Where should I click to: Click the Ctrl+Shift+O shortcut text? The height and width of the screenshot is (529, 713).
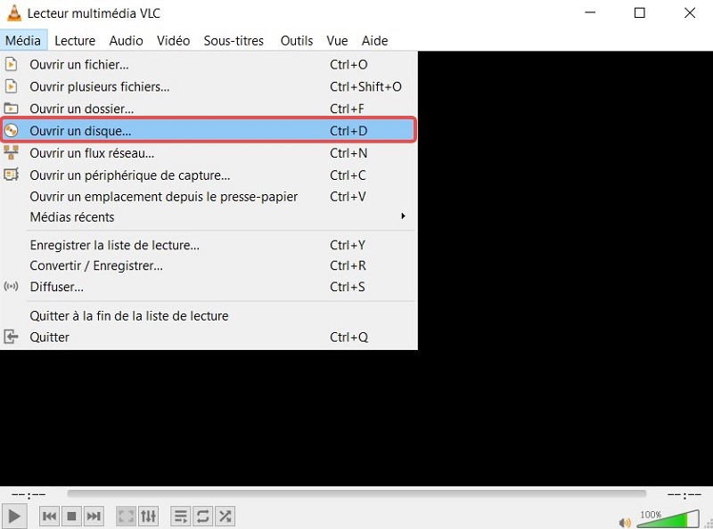(365, 86)
